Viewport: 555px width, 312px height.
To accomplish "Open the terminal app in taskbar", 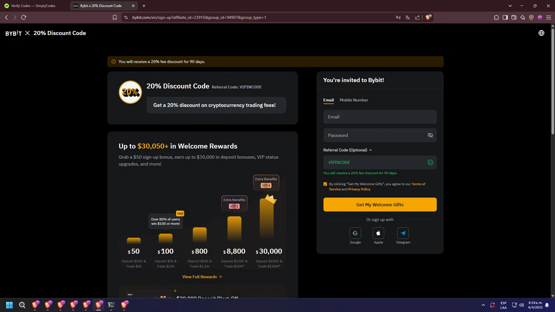I will tap(111, 305).
